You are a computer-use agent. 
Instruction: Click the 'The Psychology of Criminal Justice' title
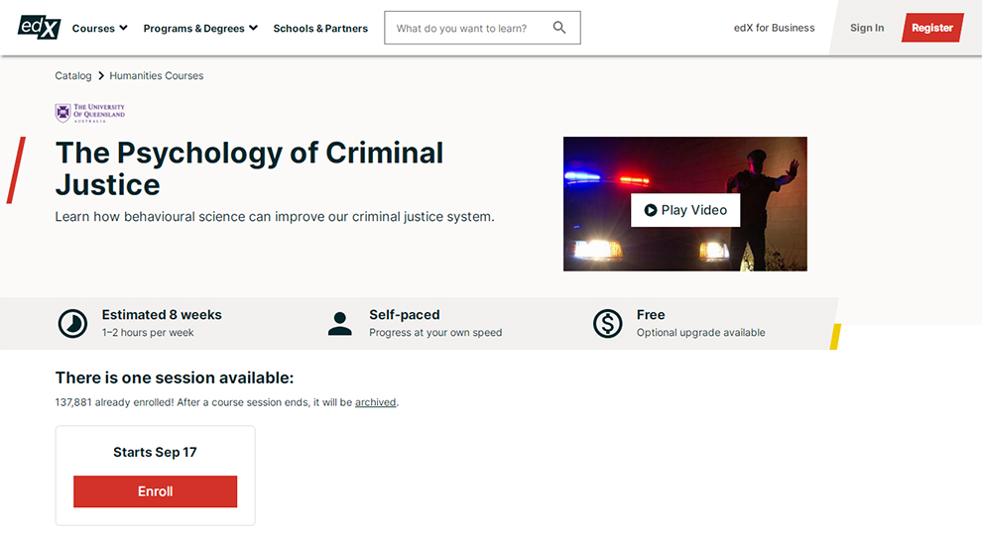coord(249,168)
